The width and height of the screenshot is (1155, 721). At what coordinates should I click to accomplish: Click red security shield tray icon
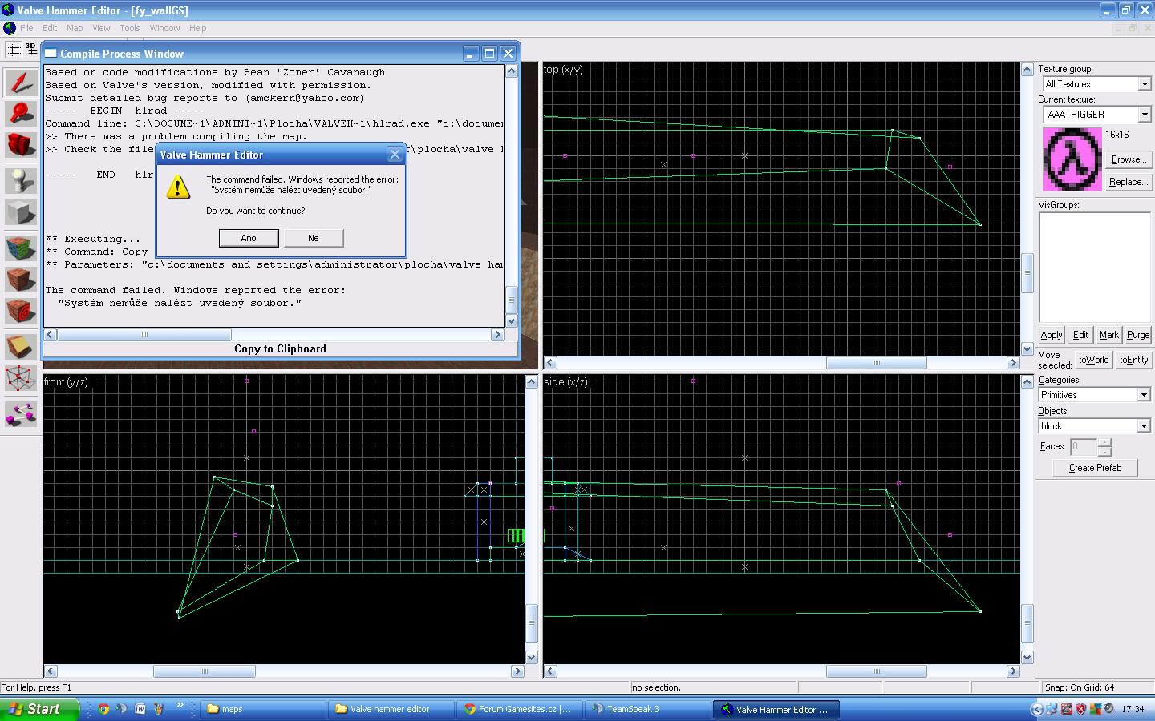tap(1080, 709)
